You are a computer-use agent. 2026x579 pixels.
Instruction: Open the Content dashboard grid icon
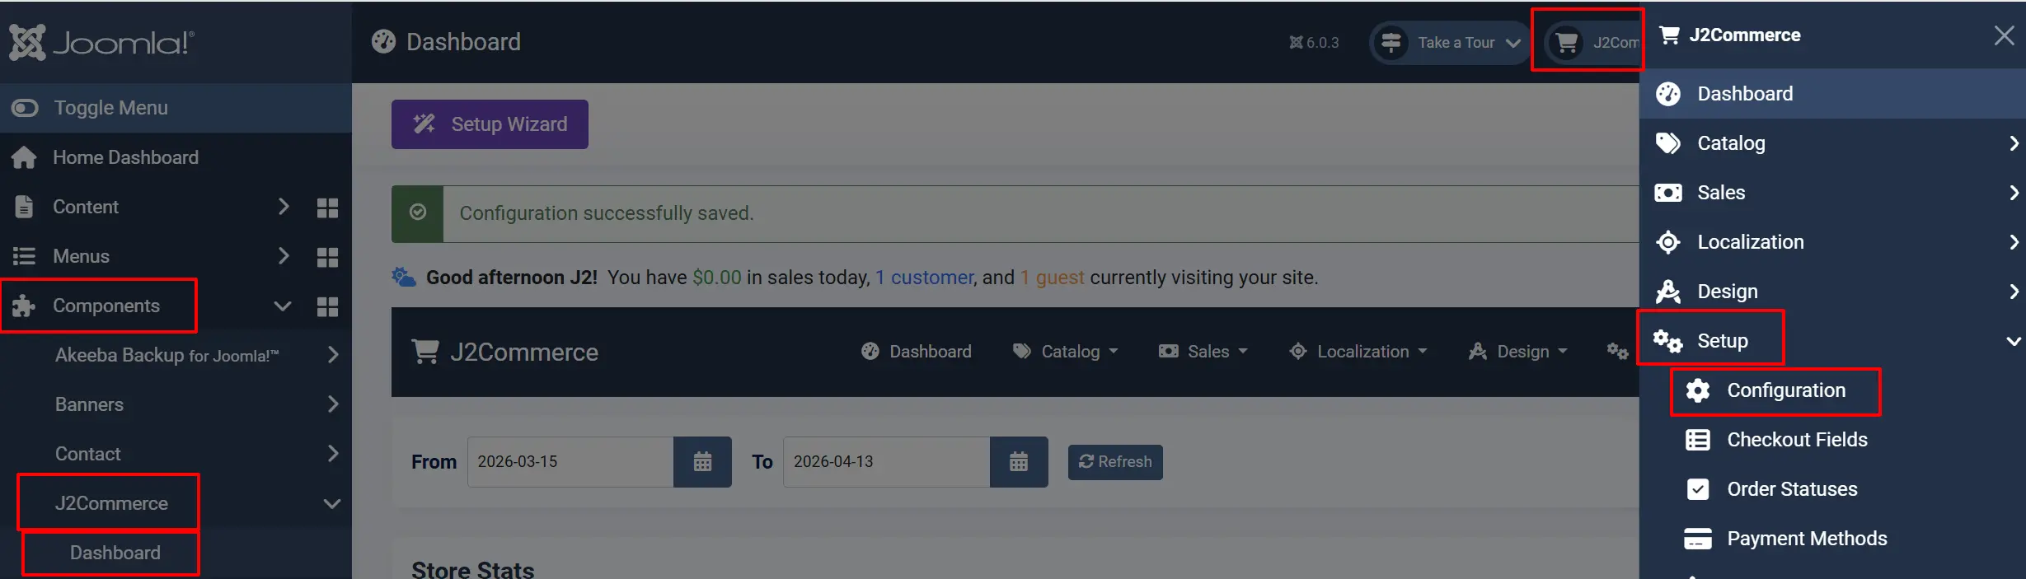click(327, 208)
